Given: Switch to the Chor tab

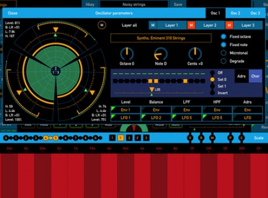Looking at the screenshot, I should 255,76.
